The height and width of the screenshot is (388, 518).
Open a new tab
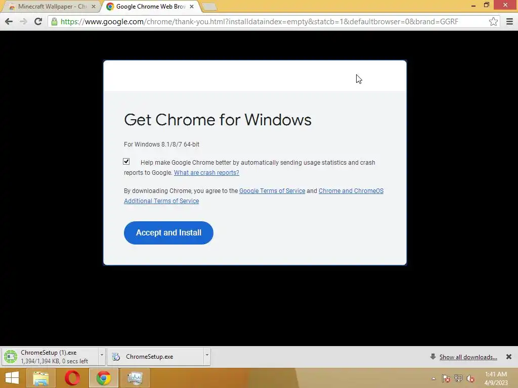tap(209, 7)
